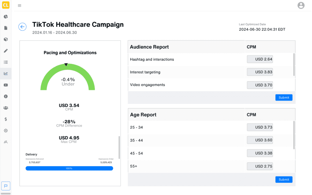Click the 35 - 44 age row label
The width and height of the screenshot is (312, 195).
tap(136, 140)
